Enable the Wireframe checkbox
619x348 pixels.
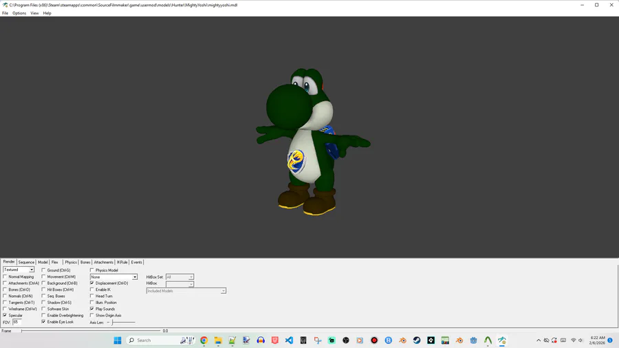[6, 309]
